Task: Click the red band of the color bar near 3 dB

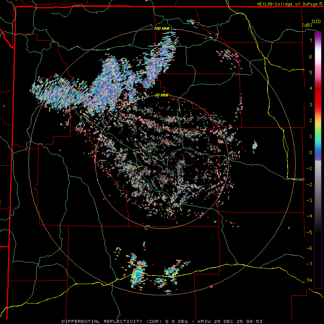Action: [318, 101]
